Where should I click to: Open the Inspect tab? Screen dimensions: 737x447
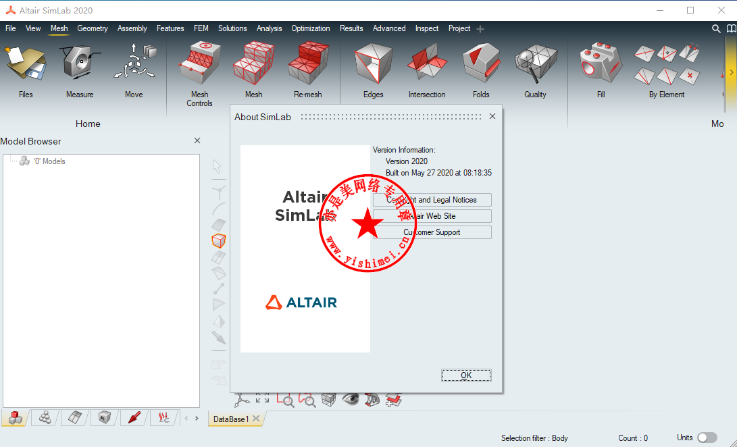tap(427, 28)
